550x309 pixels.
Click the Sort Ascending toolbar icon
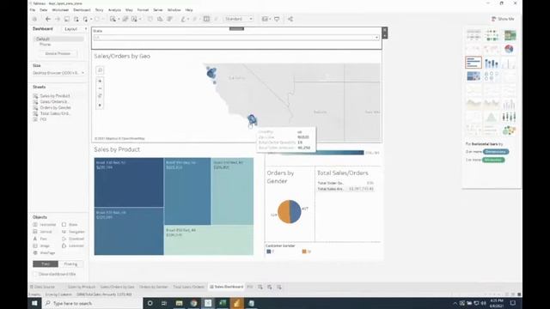point(160,19)
